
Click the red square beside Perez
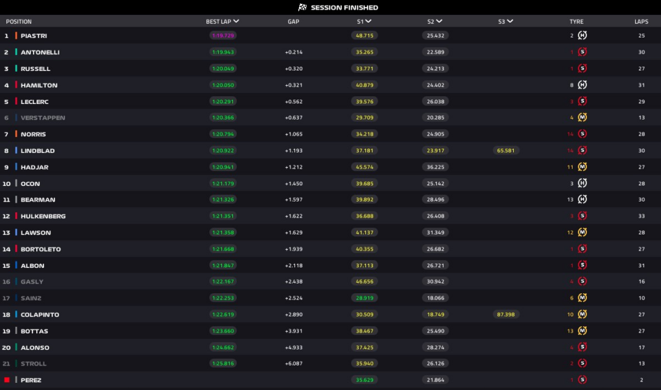pos(7,380)
